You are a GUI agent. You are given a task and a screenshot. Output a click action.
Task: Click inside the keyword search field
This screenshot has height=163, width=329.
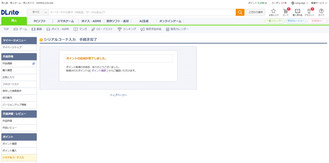[x=126, y=12]
